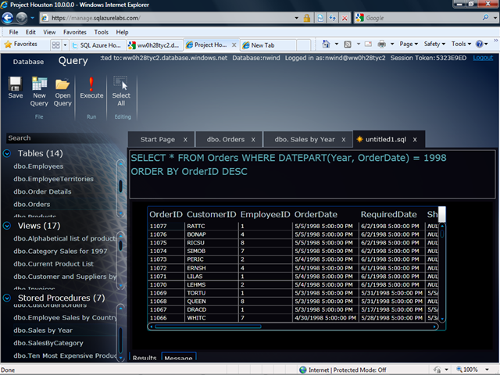Select dbo.SalesByCategory stored procedure
This screenshot has width=500, height=375.
click(x=48, y=343)
